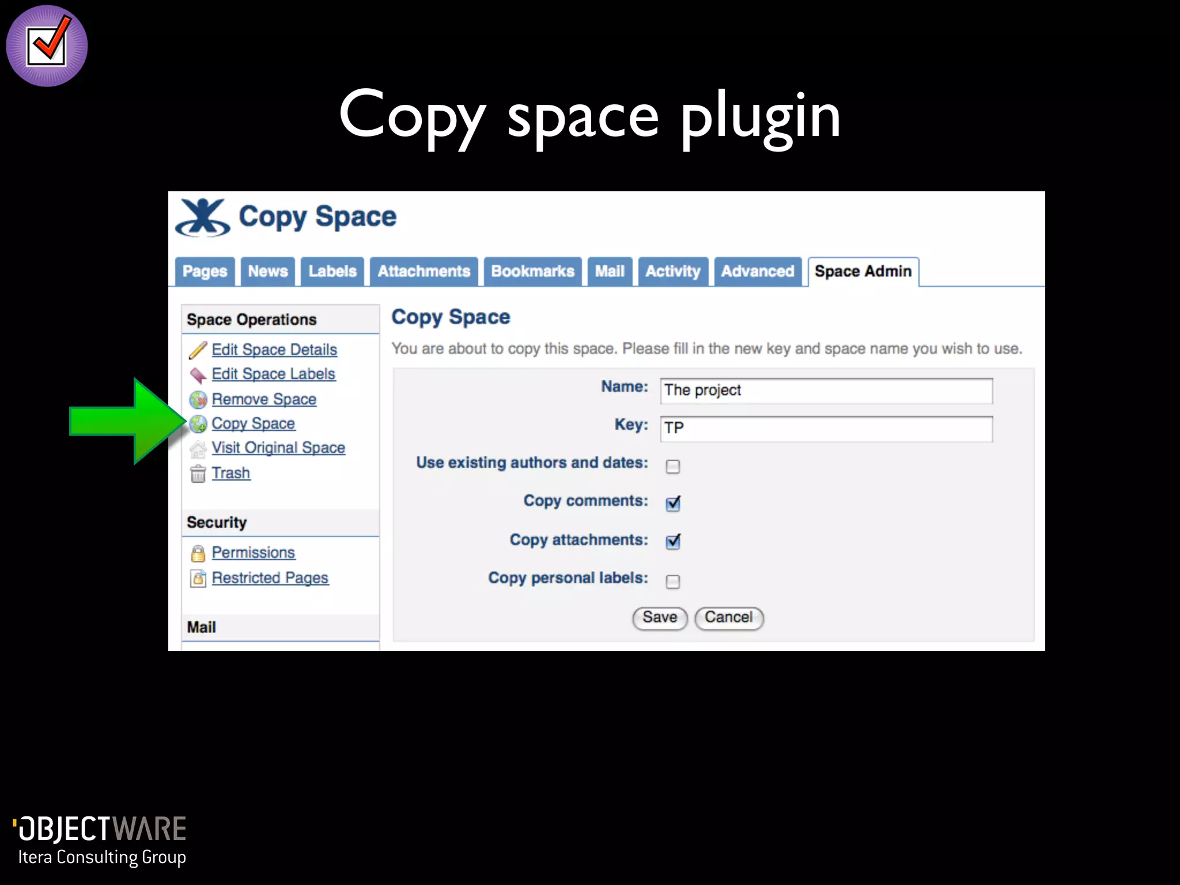Image resolution: width=1180 pixels, height=885 pixels.
Task: Click the Security section header
Action: 280,523
